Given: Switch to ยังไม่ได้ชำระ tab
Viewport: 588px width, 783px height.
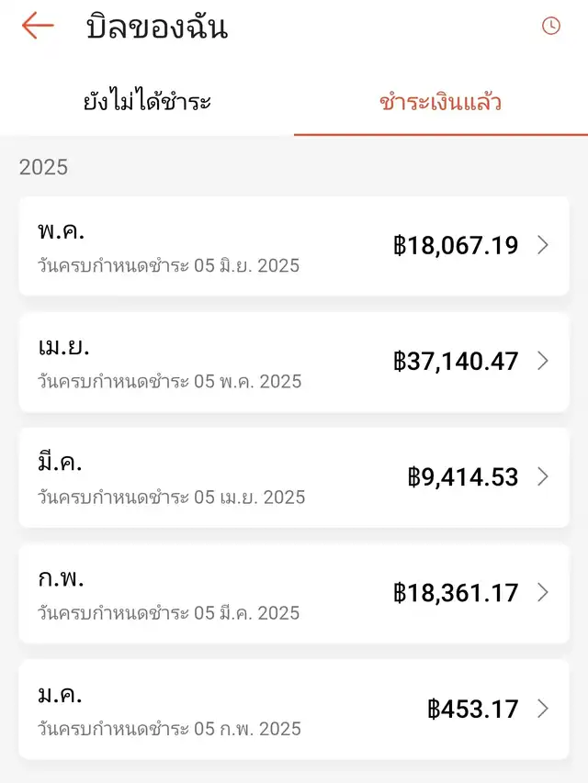Looking at the screenshot, I should pyautogui.click(x=147, y=101).
